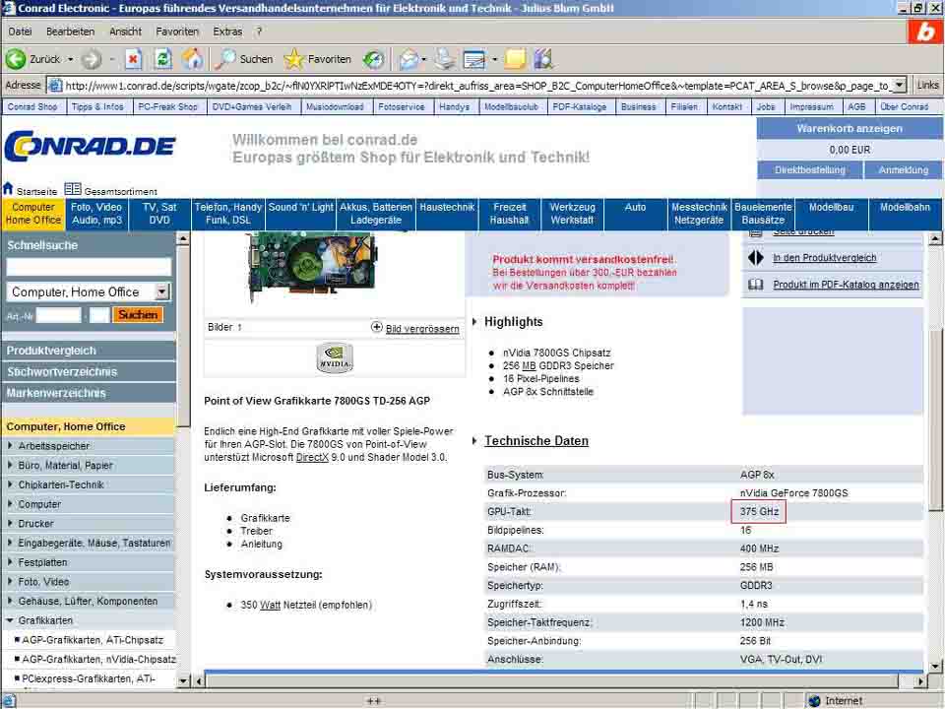Click the Schnellsuche text input field

89,267
